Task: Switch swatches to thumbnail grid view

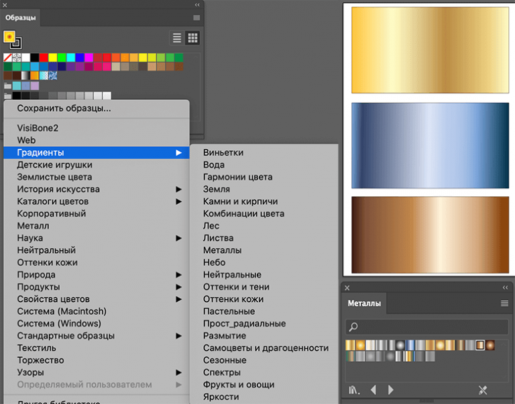Action: tap(192, 38)
